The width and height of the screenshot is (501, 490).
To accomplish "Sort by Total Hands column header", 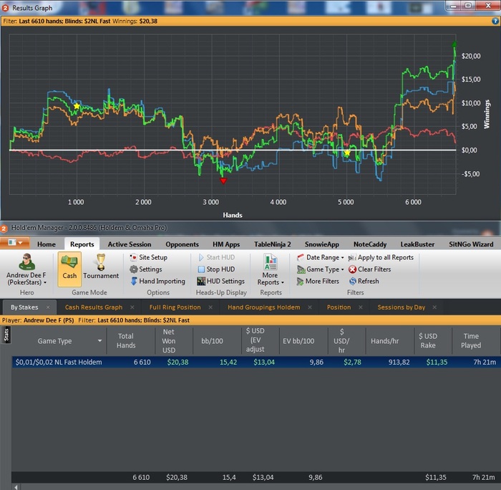I will [126, 340].
